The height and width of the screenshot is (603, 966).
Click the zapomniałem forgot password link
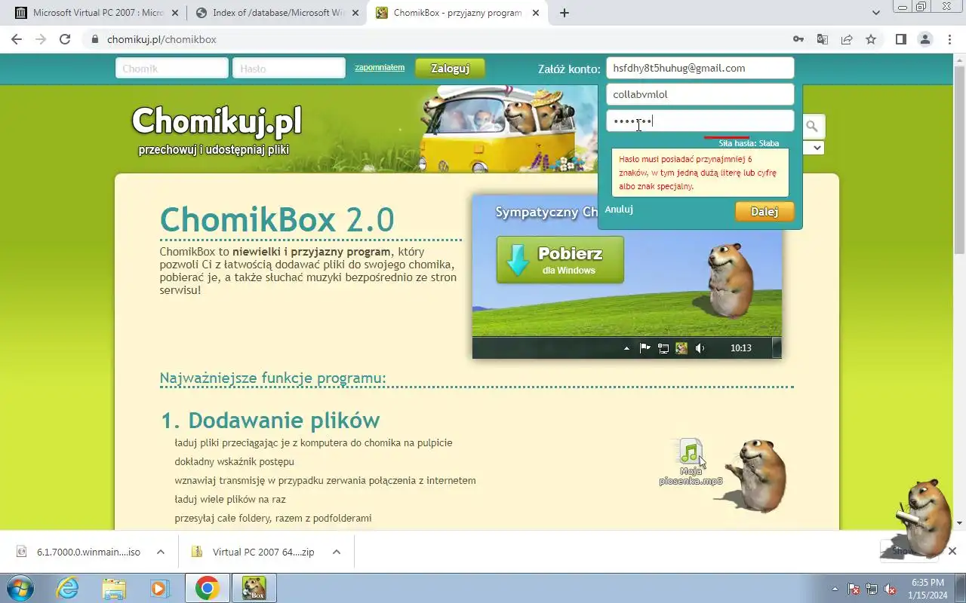(380, 67)
